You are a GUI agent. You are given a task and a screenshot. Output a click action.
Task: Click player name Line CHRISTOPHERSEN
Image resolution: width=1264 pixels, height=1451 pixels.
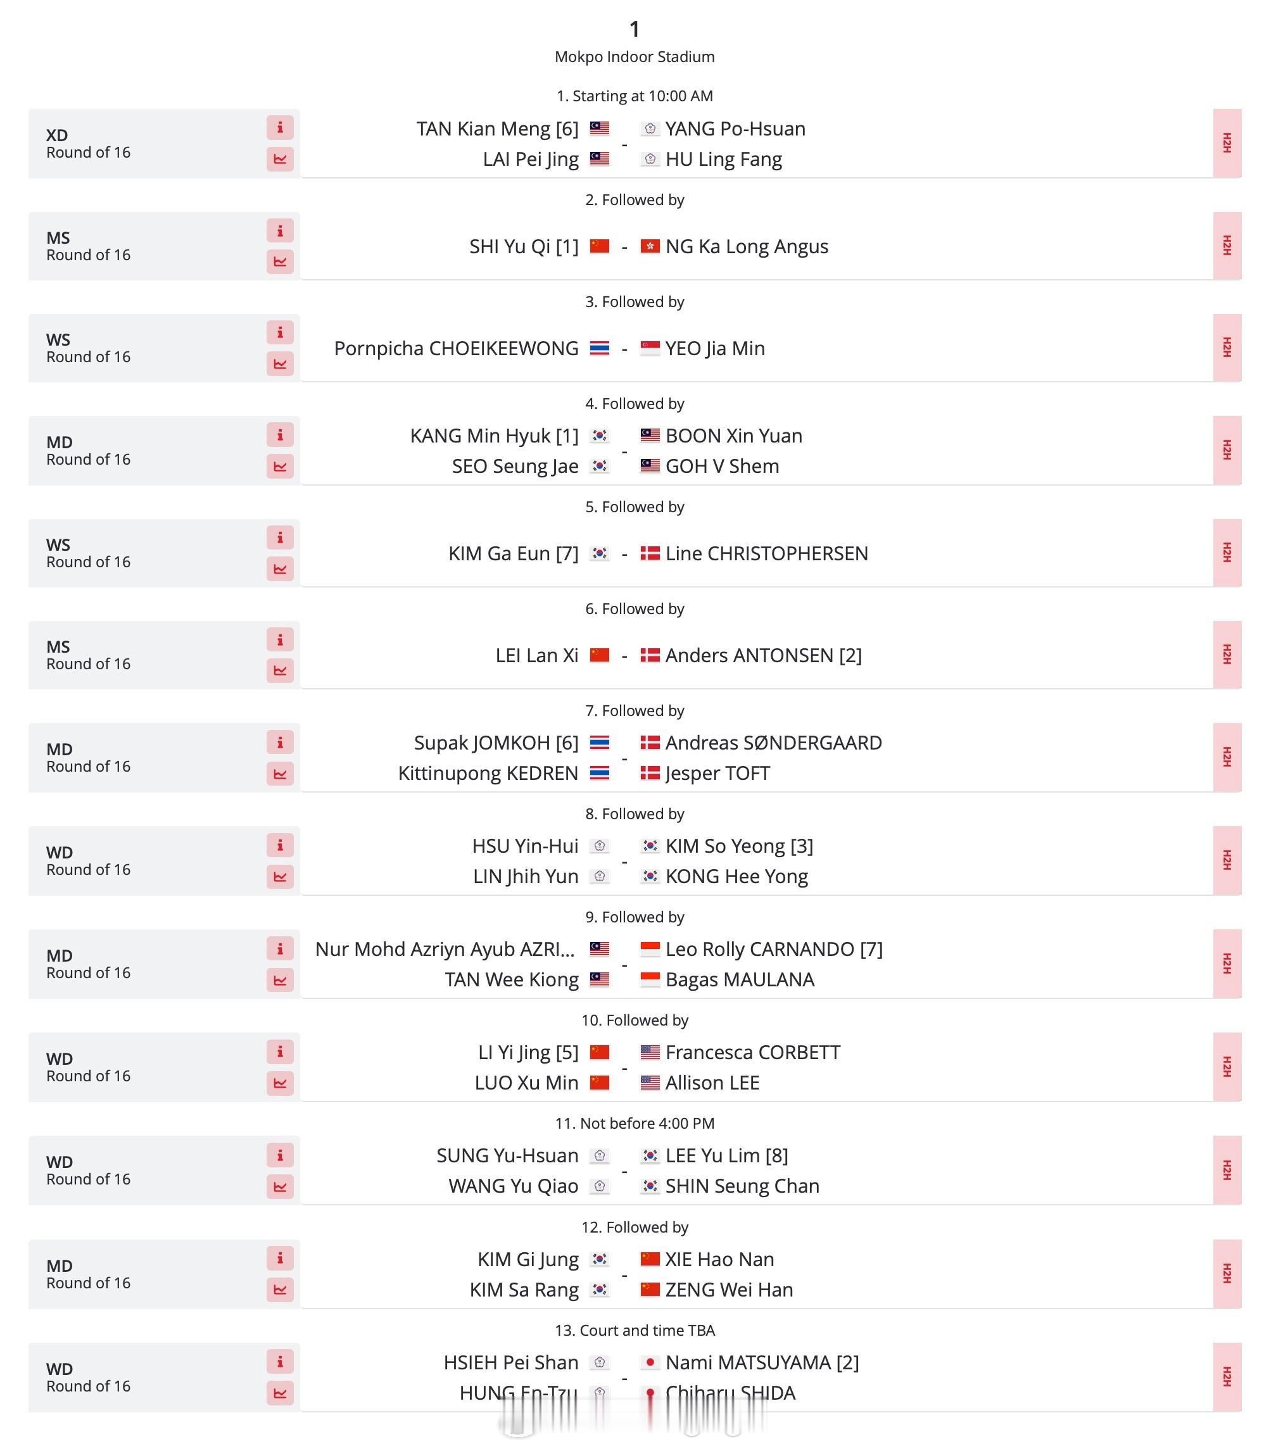767,553
